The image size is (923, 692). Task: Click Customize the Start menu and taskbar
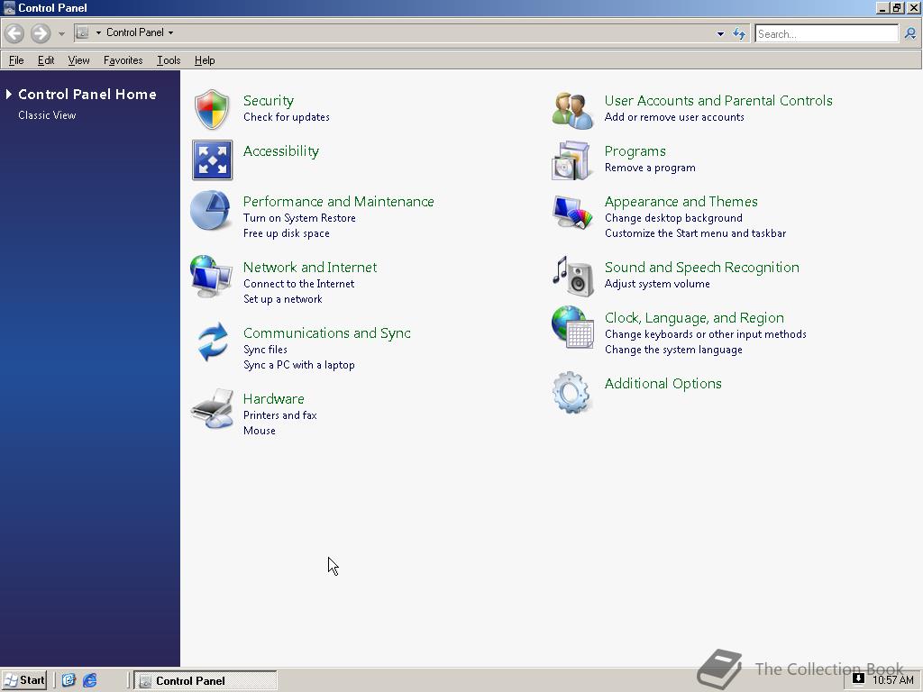point(695,233)
